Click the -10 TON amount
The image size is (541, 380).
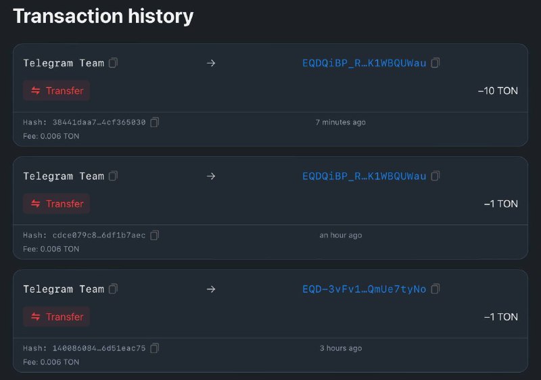[x=498, y=91]
